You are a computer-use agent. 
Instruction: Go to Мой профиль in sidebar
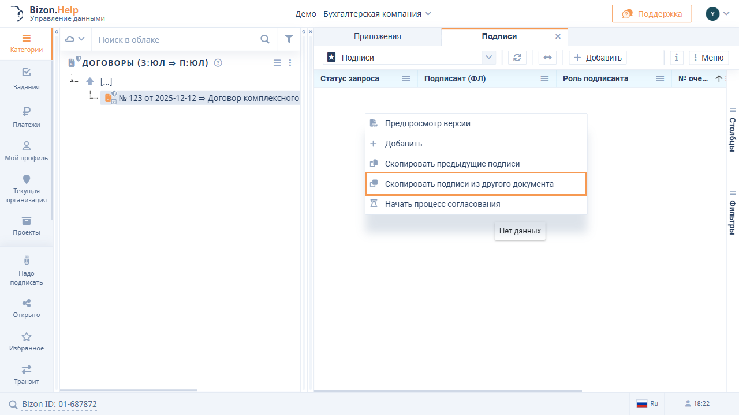[x=27, y=151]
